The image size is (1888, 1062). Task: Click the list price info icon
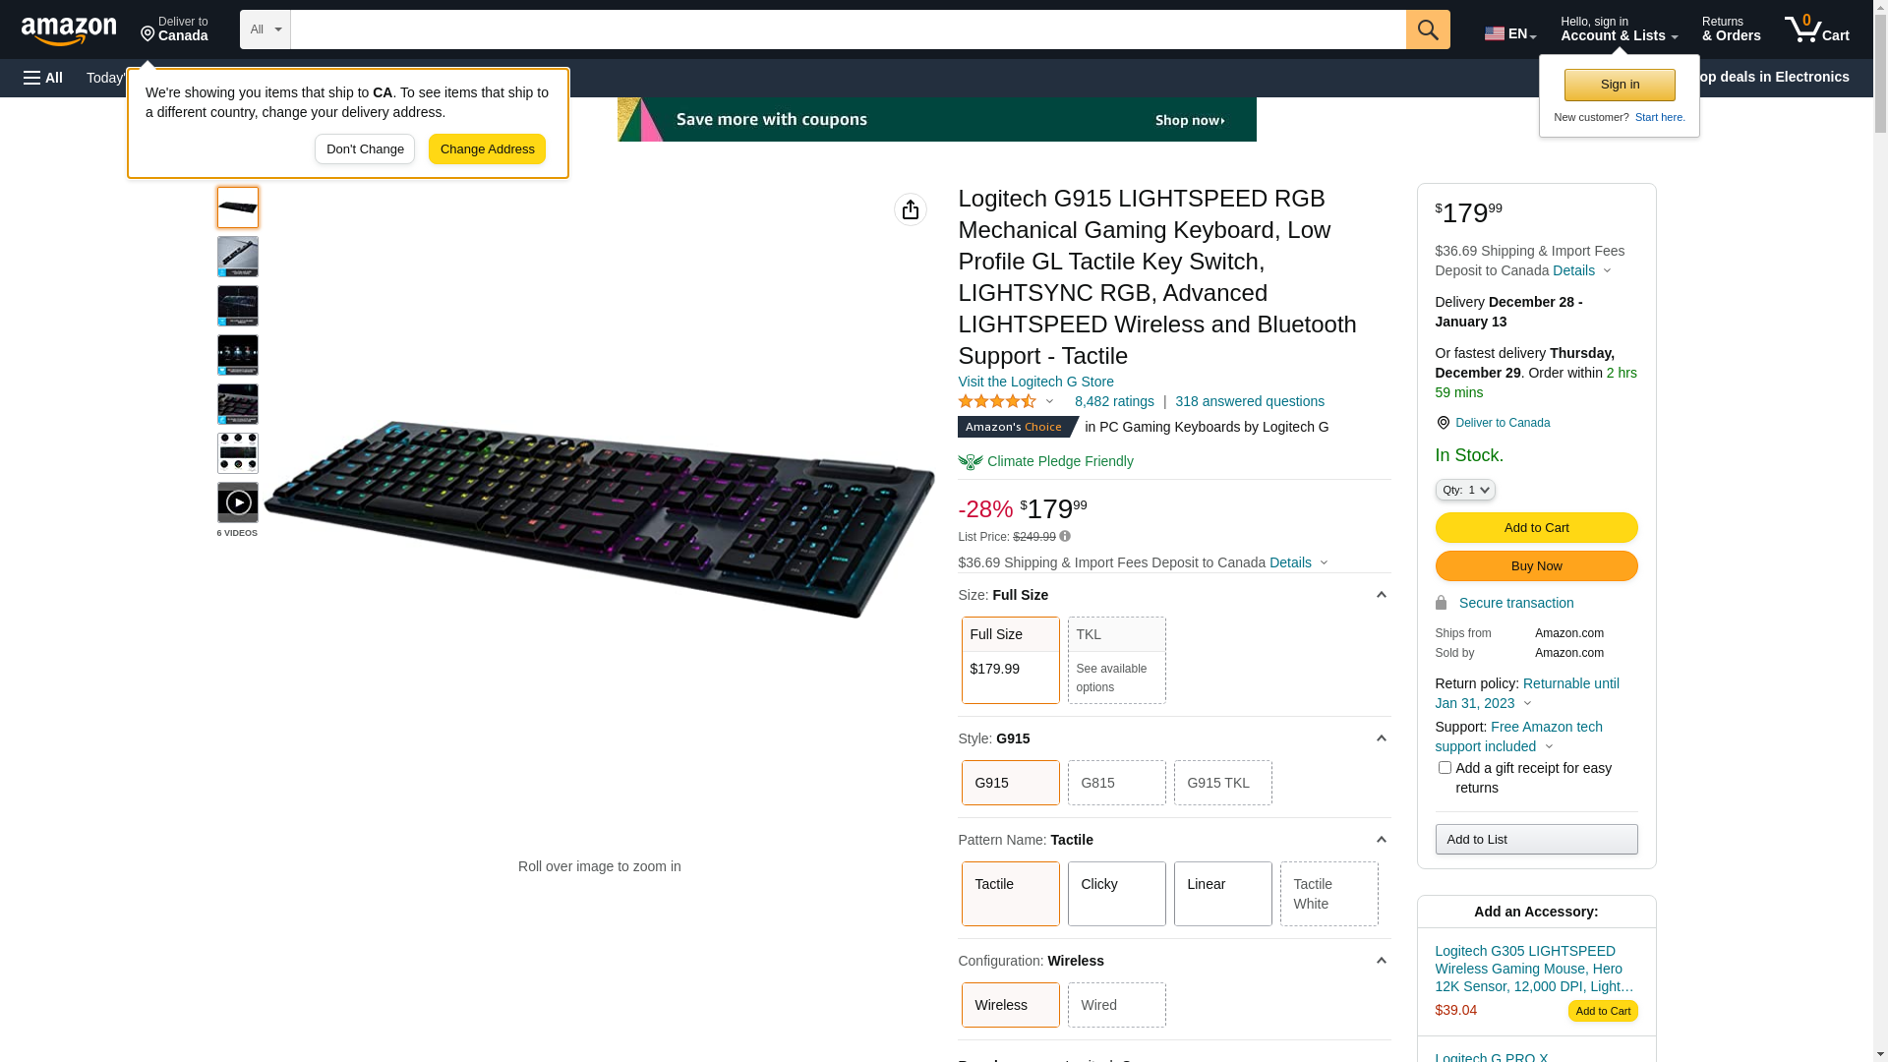1065,537
